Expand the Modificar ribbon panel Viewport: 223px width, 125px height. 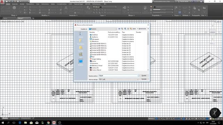45,15
